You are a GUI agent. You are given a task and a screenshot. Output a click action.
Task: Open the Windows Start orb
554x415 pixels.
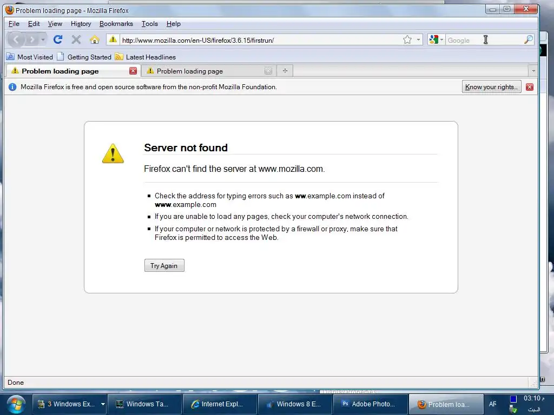point(16,404)
